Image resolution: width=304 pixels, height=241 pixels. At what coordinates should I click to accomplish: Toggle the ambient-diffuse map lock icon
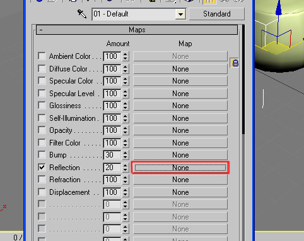click(x=235, y=63)
